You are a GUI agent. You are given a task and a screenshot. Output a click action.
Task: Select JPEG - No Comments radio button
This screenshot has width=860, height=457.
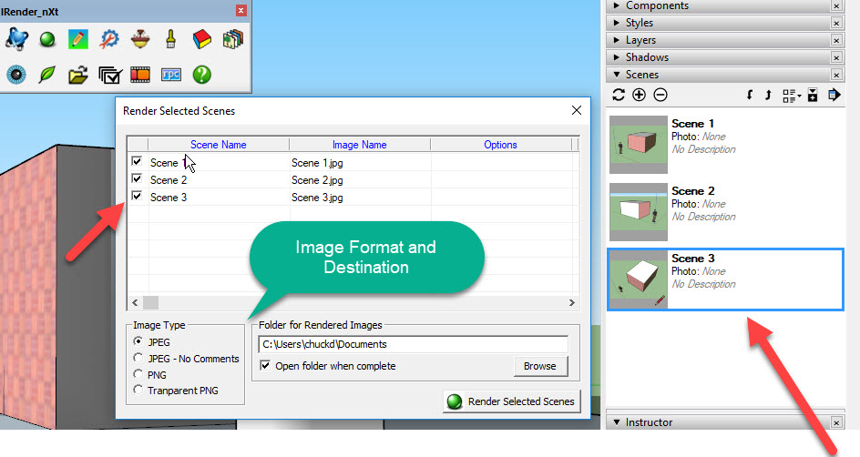138,358
